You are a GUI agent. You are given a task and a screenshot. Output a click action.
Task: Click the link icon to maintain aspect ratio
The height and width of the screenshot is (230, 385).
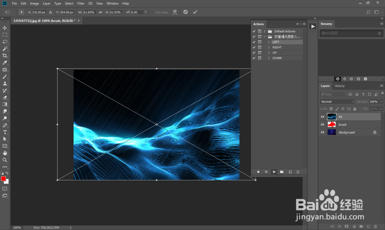[x=100, y=12]
